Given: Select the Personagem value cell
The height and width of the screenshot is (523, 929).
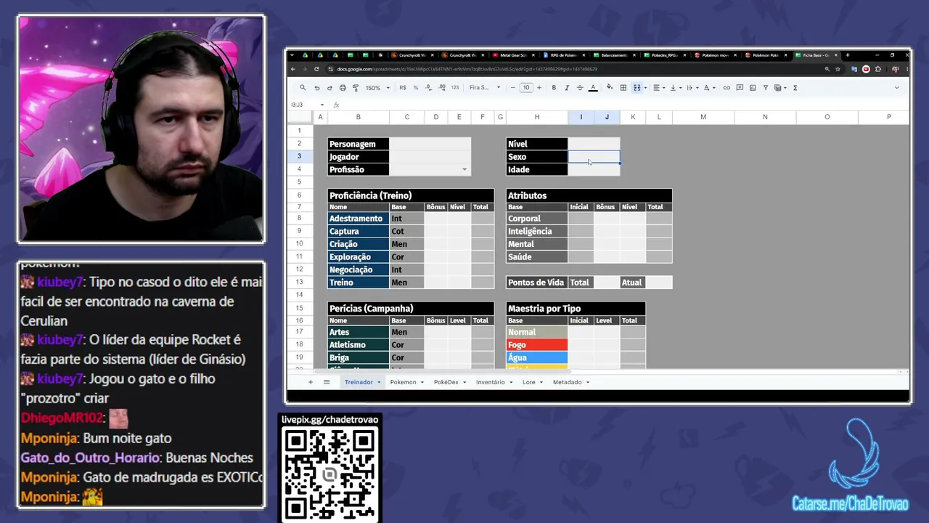Looking at the screenshot, I should [x=430, y=144].
